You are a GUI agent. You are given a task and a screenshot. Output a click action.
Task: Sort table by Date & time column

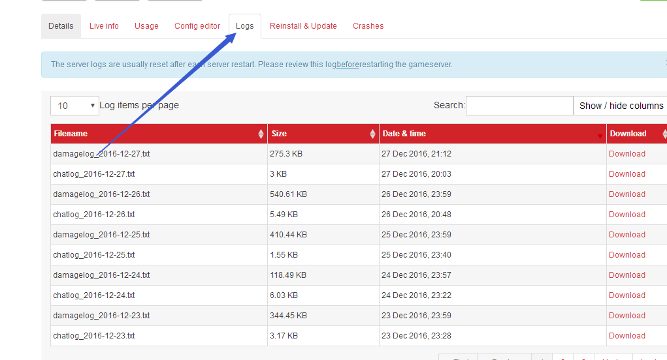point(492,134)
